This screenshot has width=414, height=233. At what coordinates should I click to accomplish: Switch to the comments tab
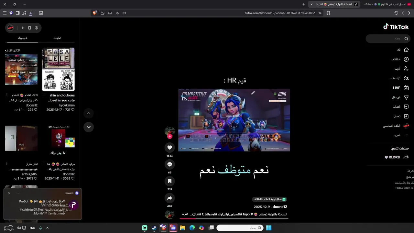point(57,38)
